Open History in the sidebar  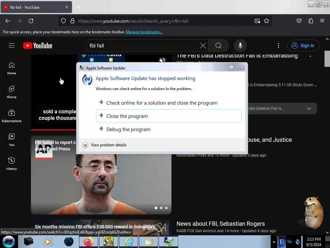click(x=12, y=164)
